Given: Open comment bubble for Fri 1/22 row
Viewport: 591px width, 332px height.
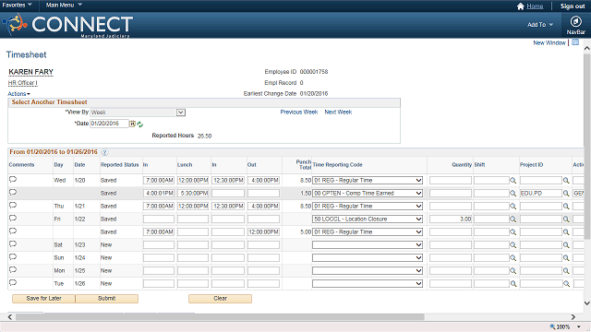Looking at the screenshot, I should [13, 219].
